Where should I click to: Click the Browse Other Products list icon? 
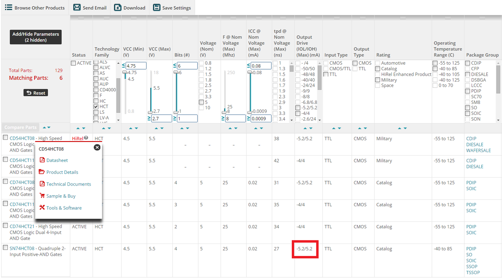point(8,7)
